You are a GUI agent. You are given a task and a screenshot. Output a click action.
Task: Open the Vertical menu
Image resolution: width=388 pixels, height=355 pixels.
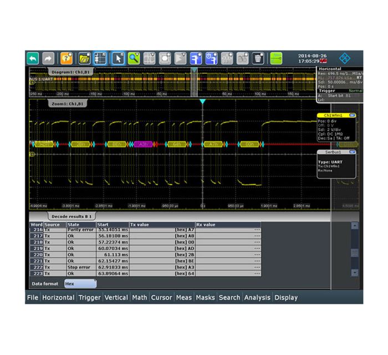(116, 297)
